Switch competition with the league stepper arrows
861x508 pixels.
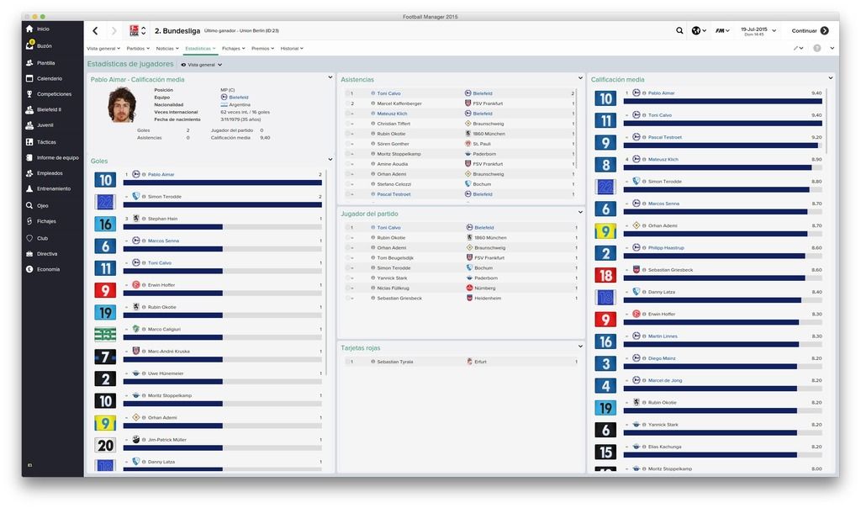143,31
